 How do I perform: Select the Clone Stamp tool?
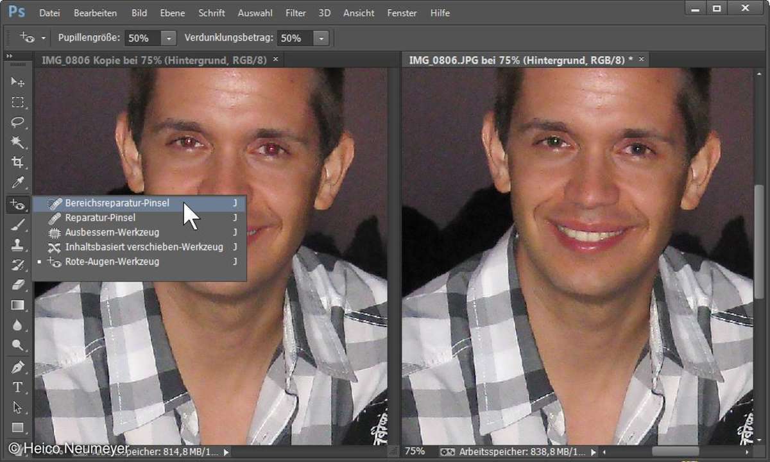point(18,244)
